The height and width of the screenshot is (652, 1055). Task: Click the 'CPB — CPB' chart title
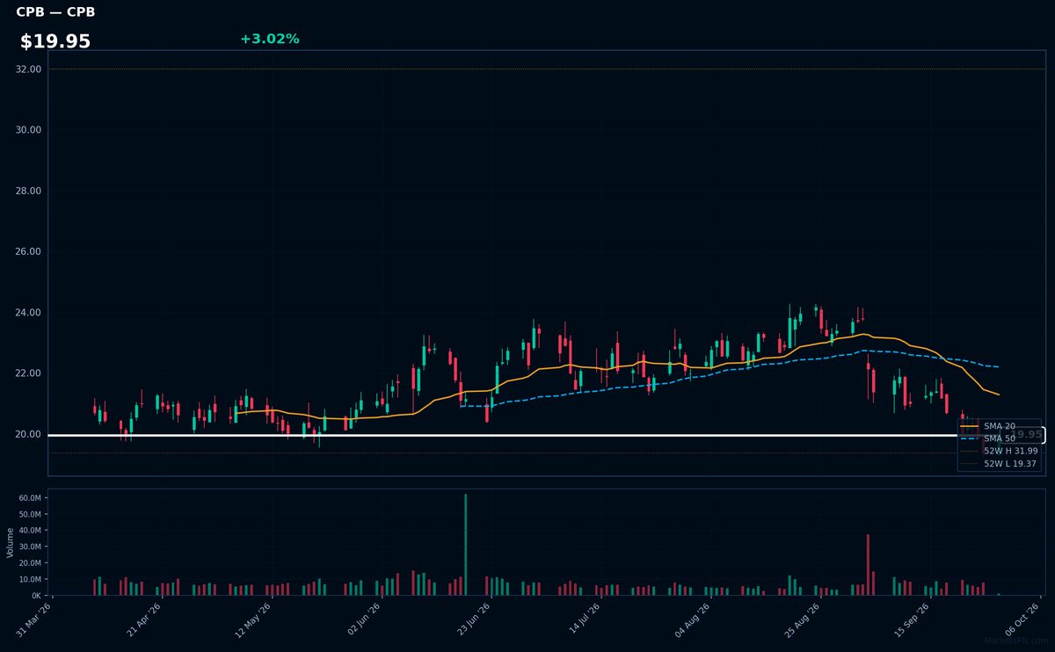point(55,12)
